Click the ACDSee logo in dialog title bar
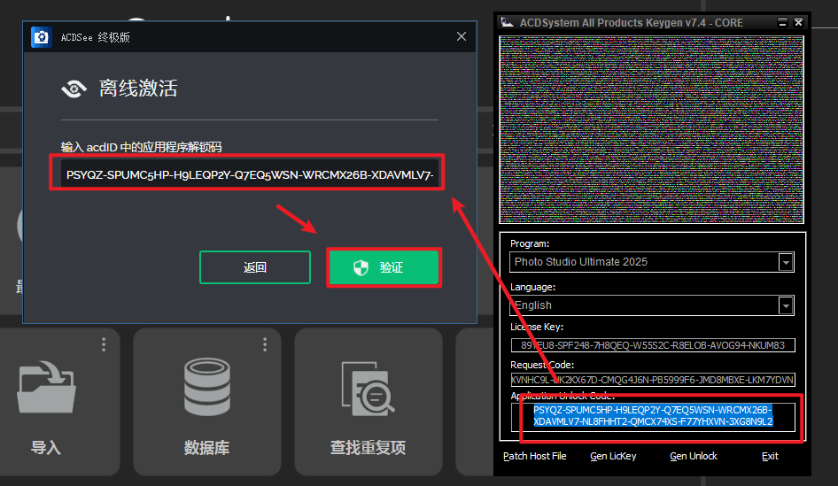838x486 pixels. pos(41,37)
